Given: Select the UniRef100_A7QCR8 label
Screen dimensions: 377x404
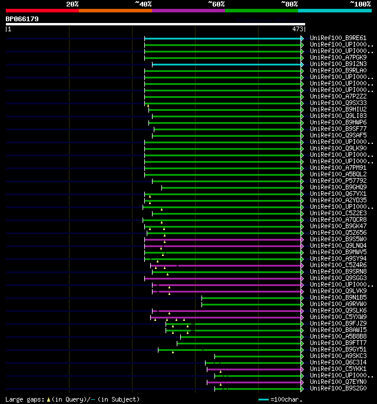Looking at the screenshot, I should coord(338,219).
